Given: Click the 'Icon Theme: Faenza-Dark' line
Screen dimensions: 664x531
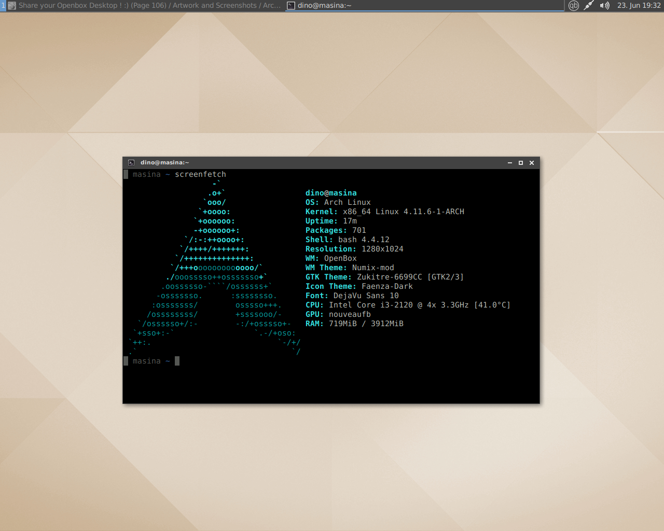Looking at the screenshot, I should coord(359,287).
